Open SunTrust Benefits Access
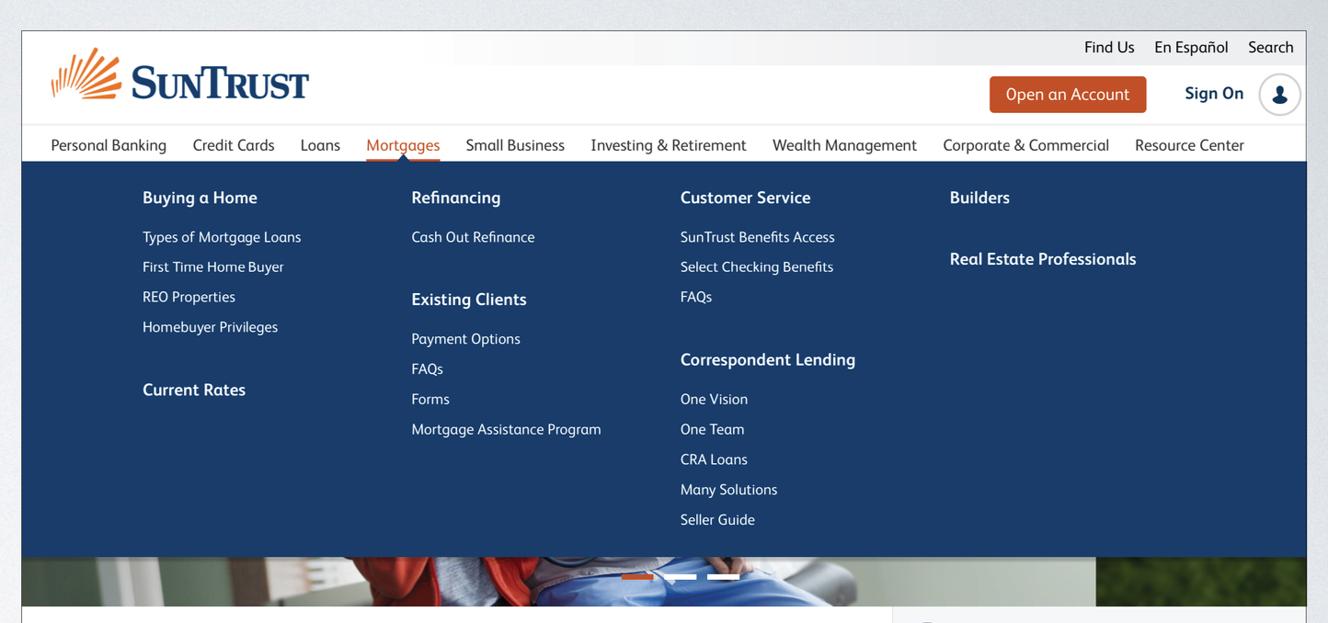 pos(758,237)
